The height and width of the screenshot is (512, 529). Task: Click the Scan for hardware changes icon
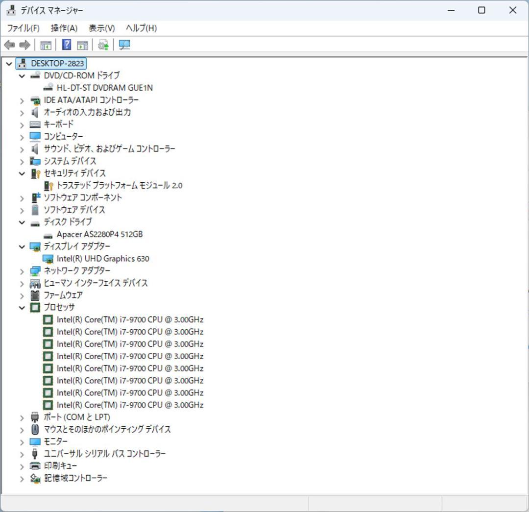pyautogui.click(x=124, y=45)
